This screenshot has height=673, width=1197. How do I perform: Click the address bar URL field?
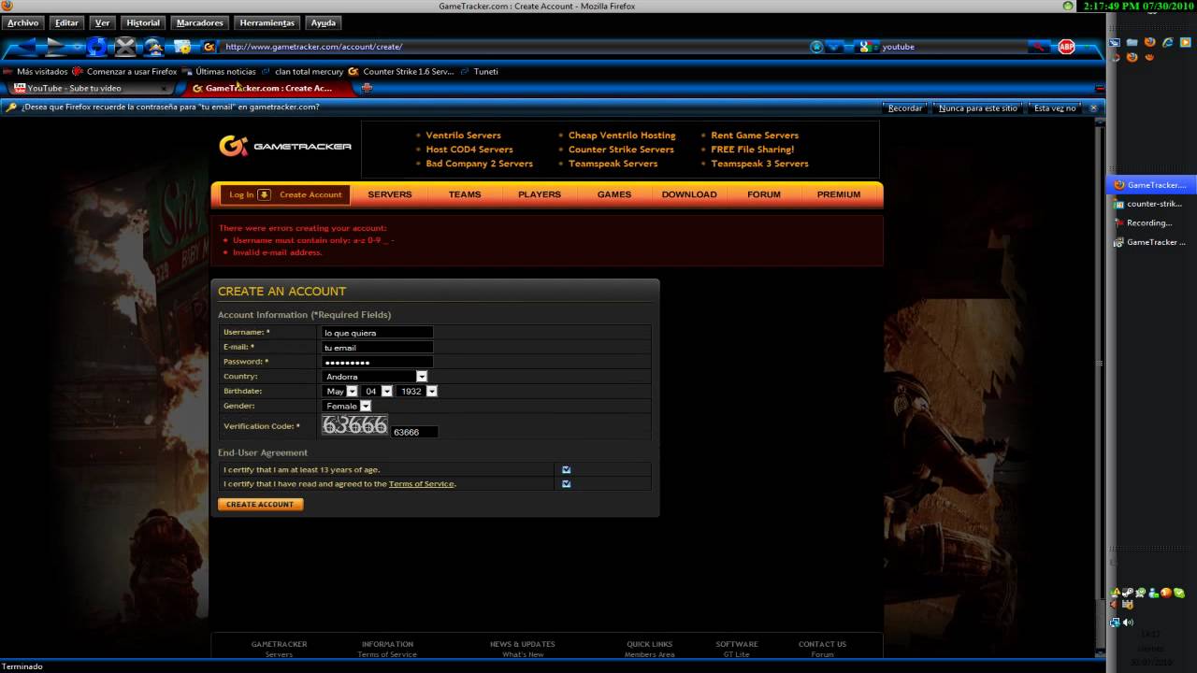(x=514, y=47)
